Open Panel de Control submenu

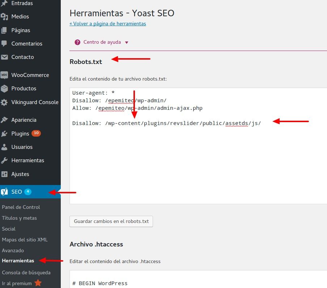coord(21,207)
